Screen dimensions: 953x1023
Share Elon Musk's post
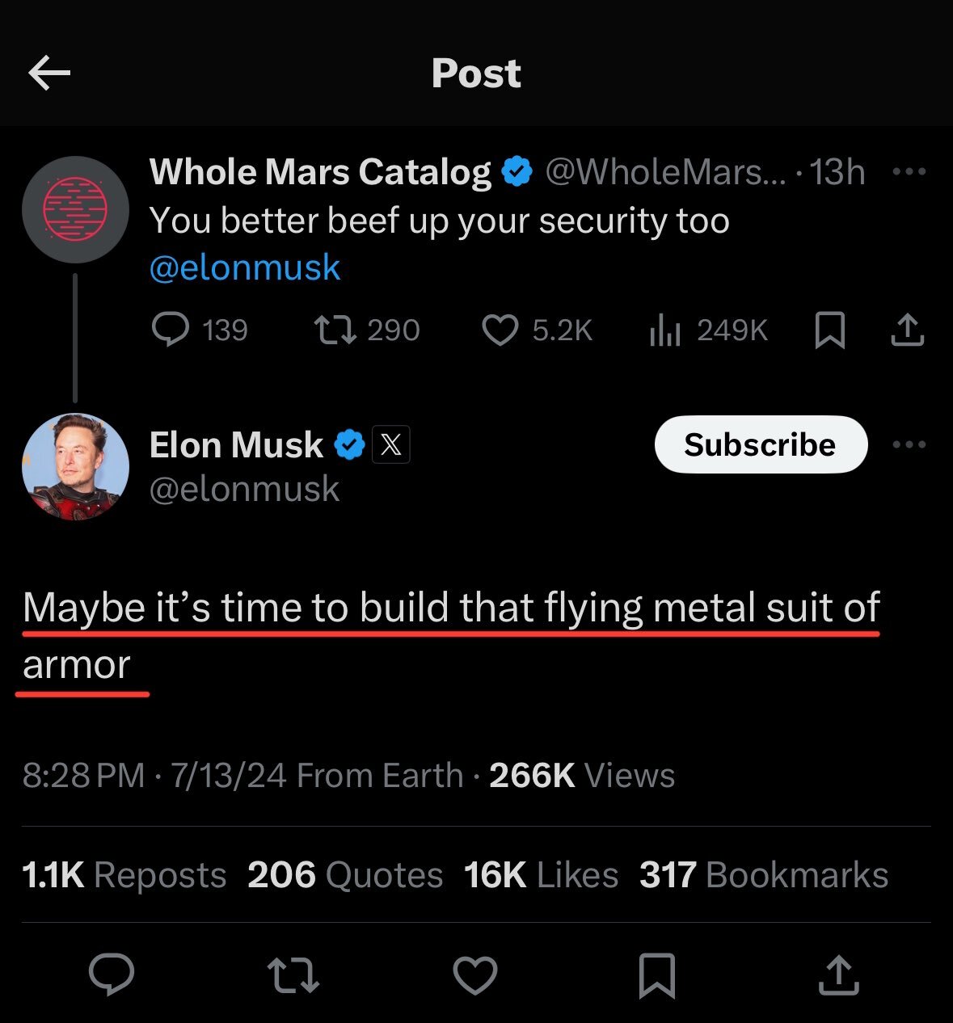click(x=838, y=974)
